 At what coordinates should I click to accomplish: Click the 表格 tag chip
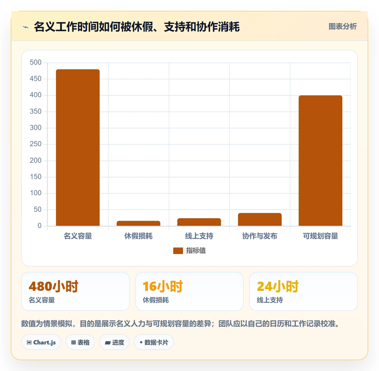tap(80, 342)
